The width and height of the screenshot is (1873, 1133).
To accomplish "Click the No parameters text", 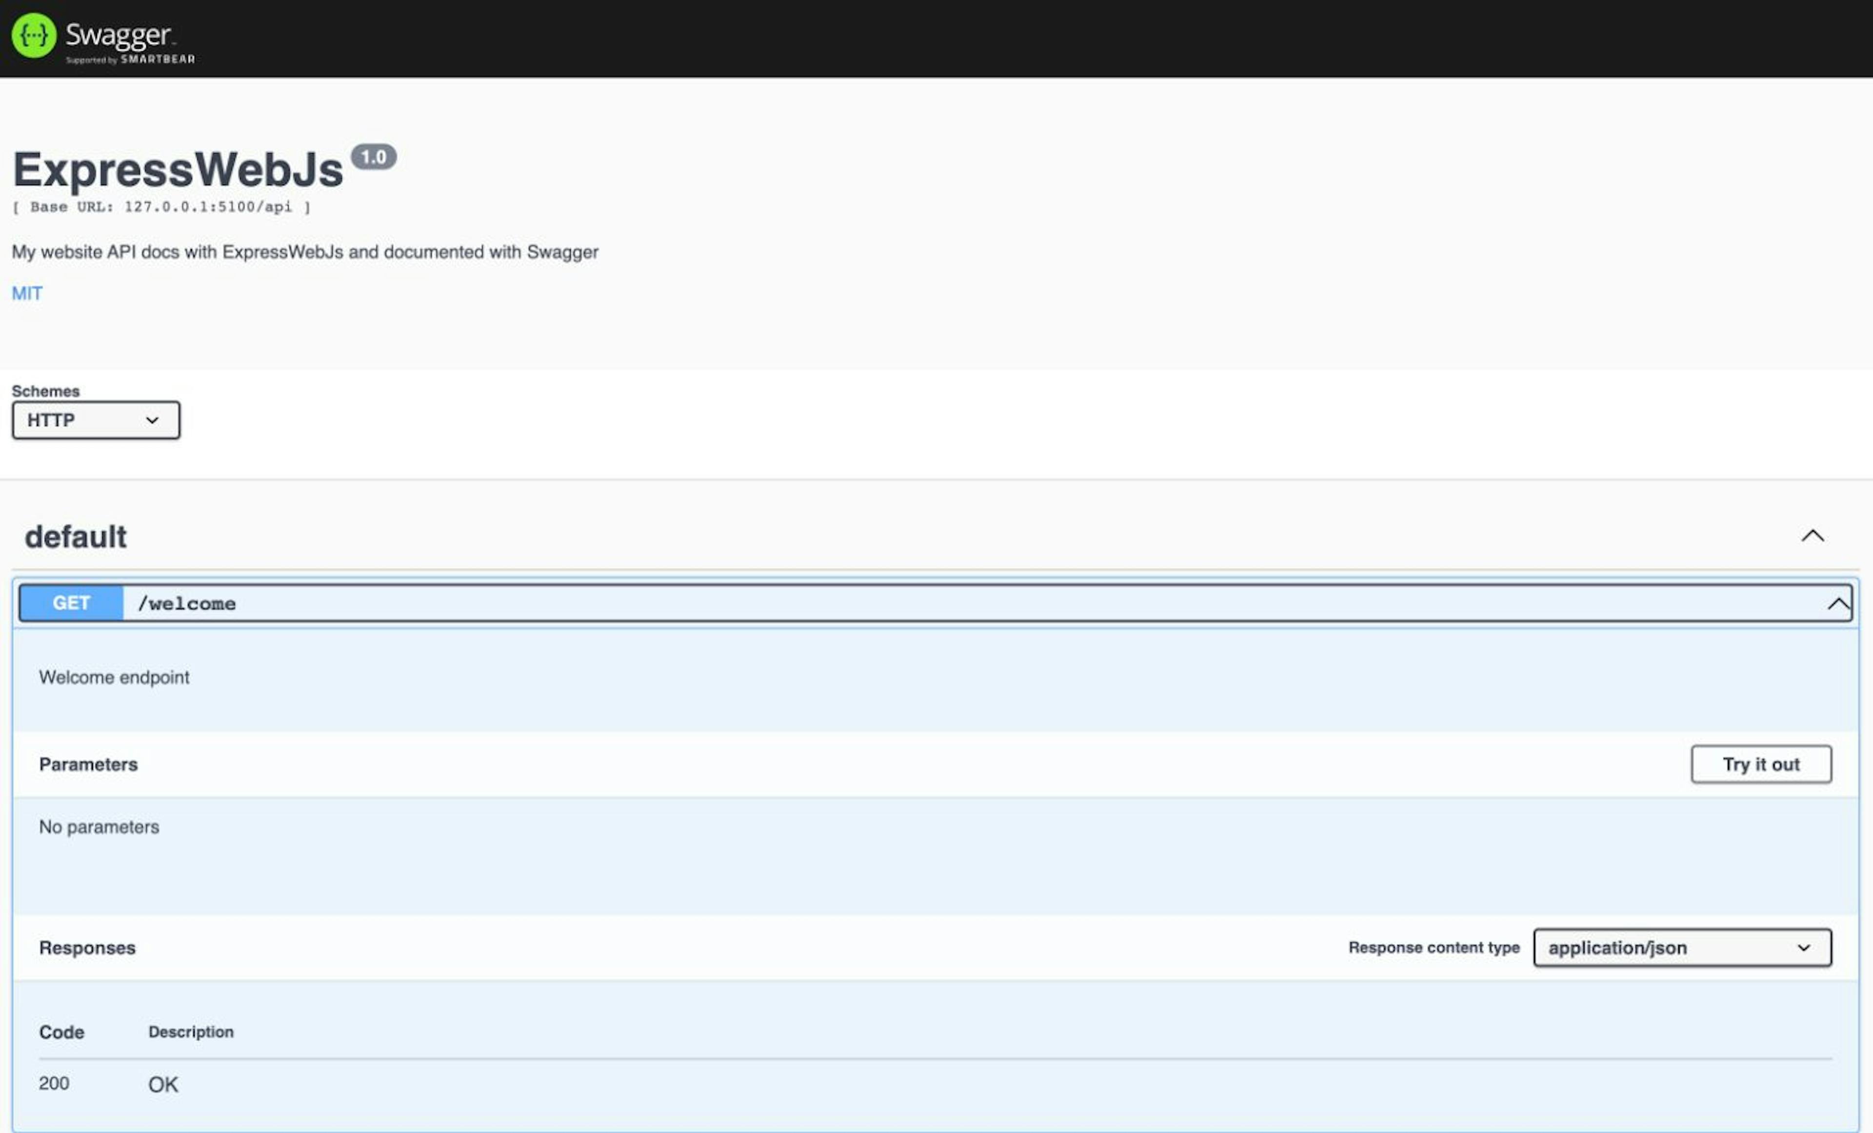I will click(x=99, y=828).
